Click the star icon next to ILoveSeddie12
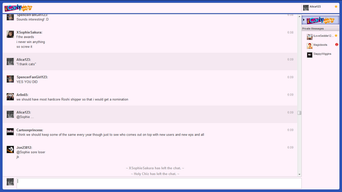The image size is (342, 192). click(x=336, y=36)
